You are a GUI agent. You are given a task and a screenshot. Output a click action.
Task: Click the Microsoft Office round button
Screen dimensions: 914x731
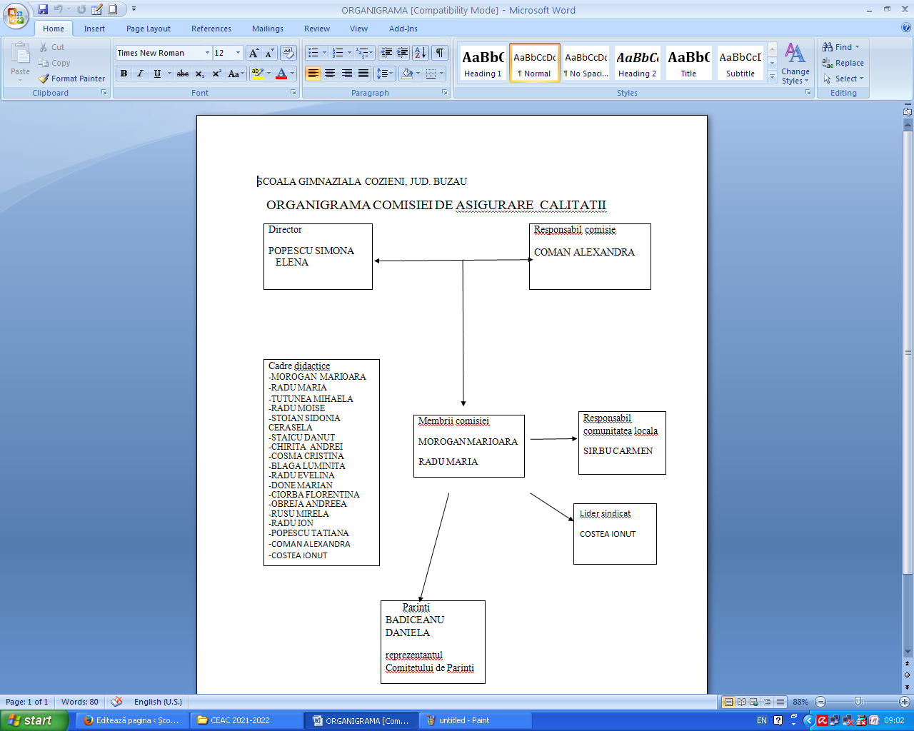[16, 16]
